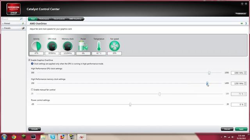The height and width of the screenshot is (140, 250).
Task: Launch Google Chrome from taskbar
Action: pyautogui.click(x=14, y=137)
